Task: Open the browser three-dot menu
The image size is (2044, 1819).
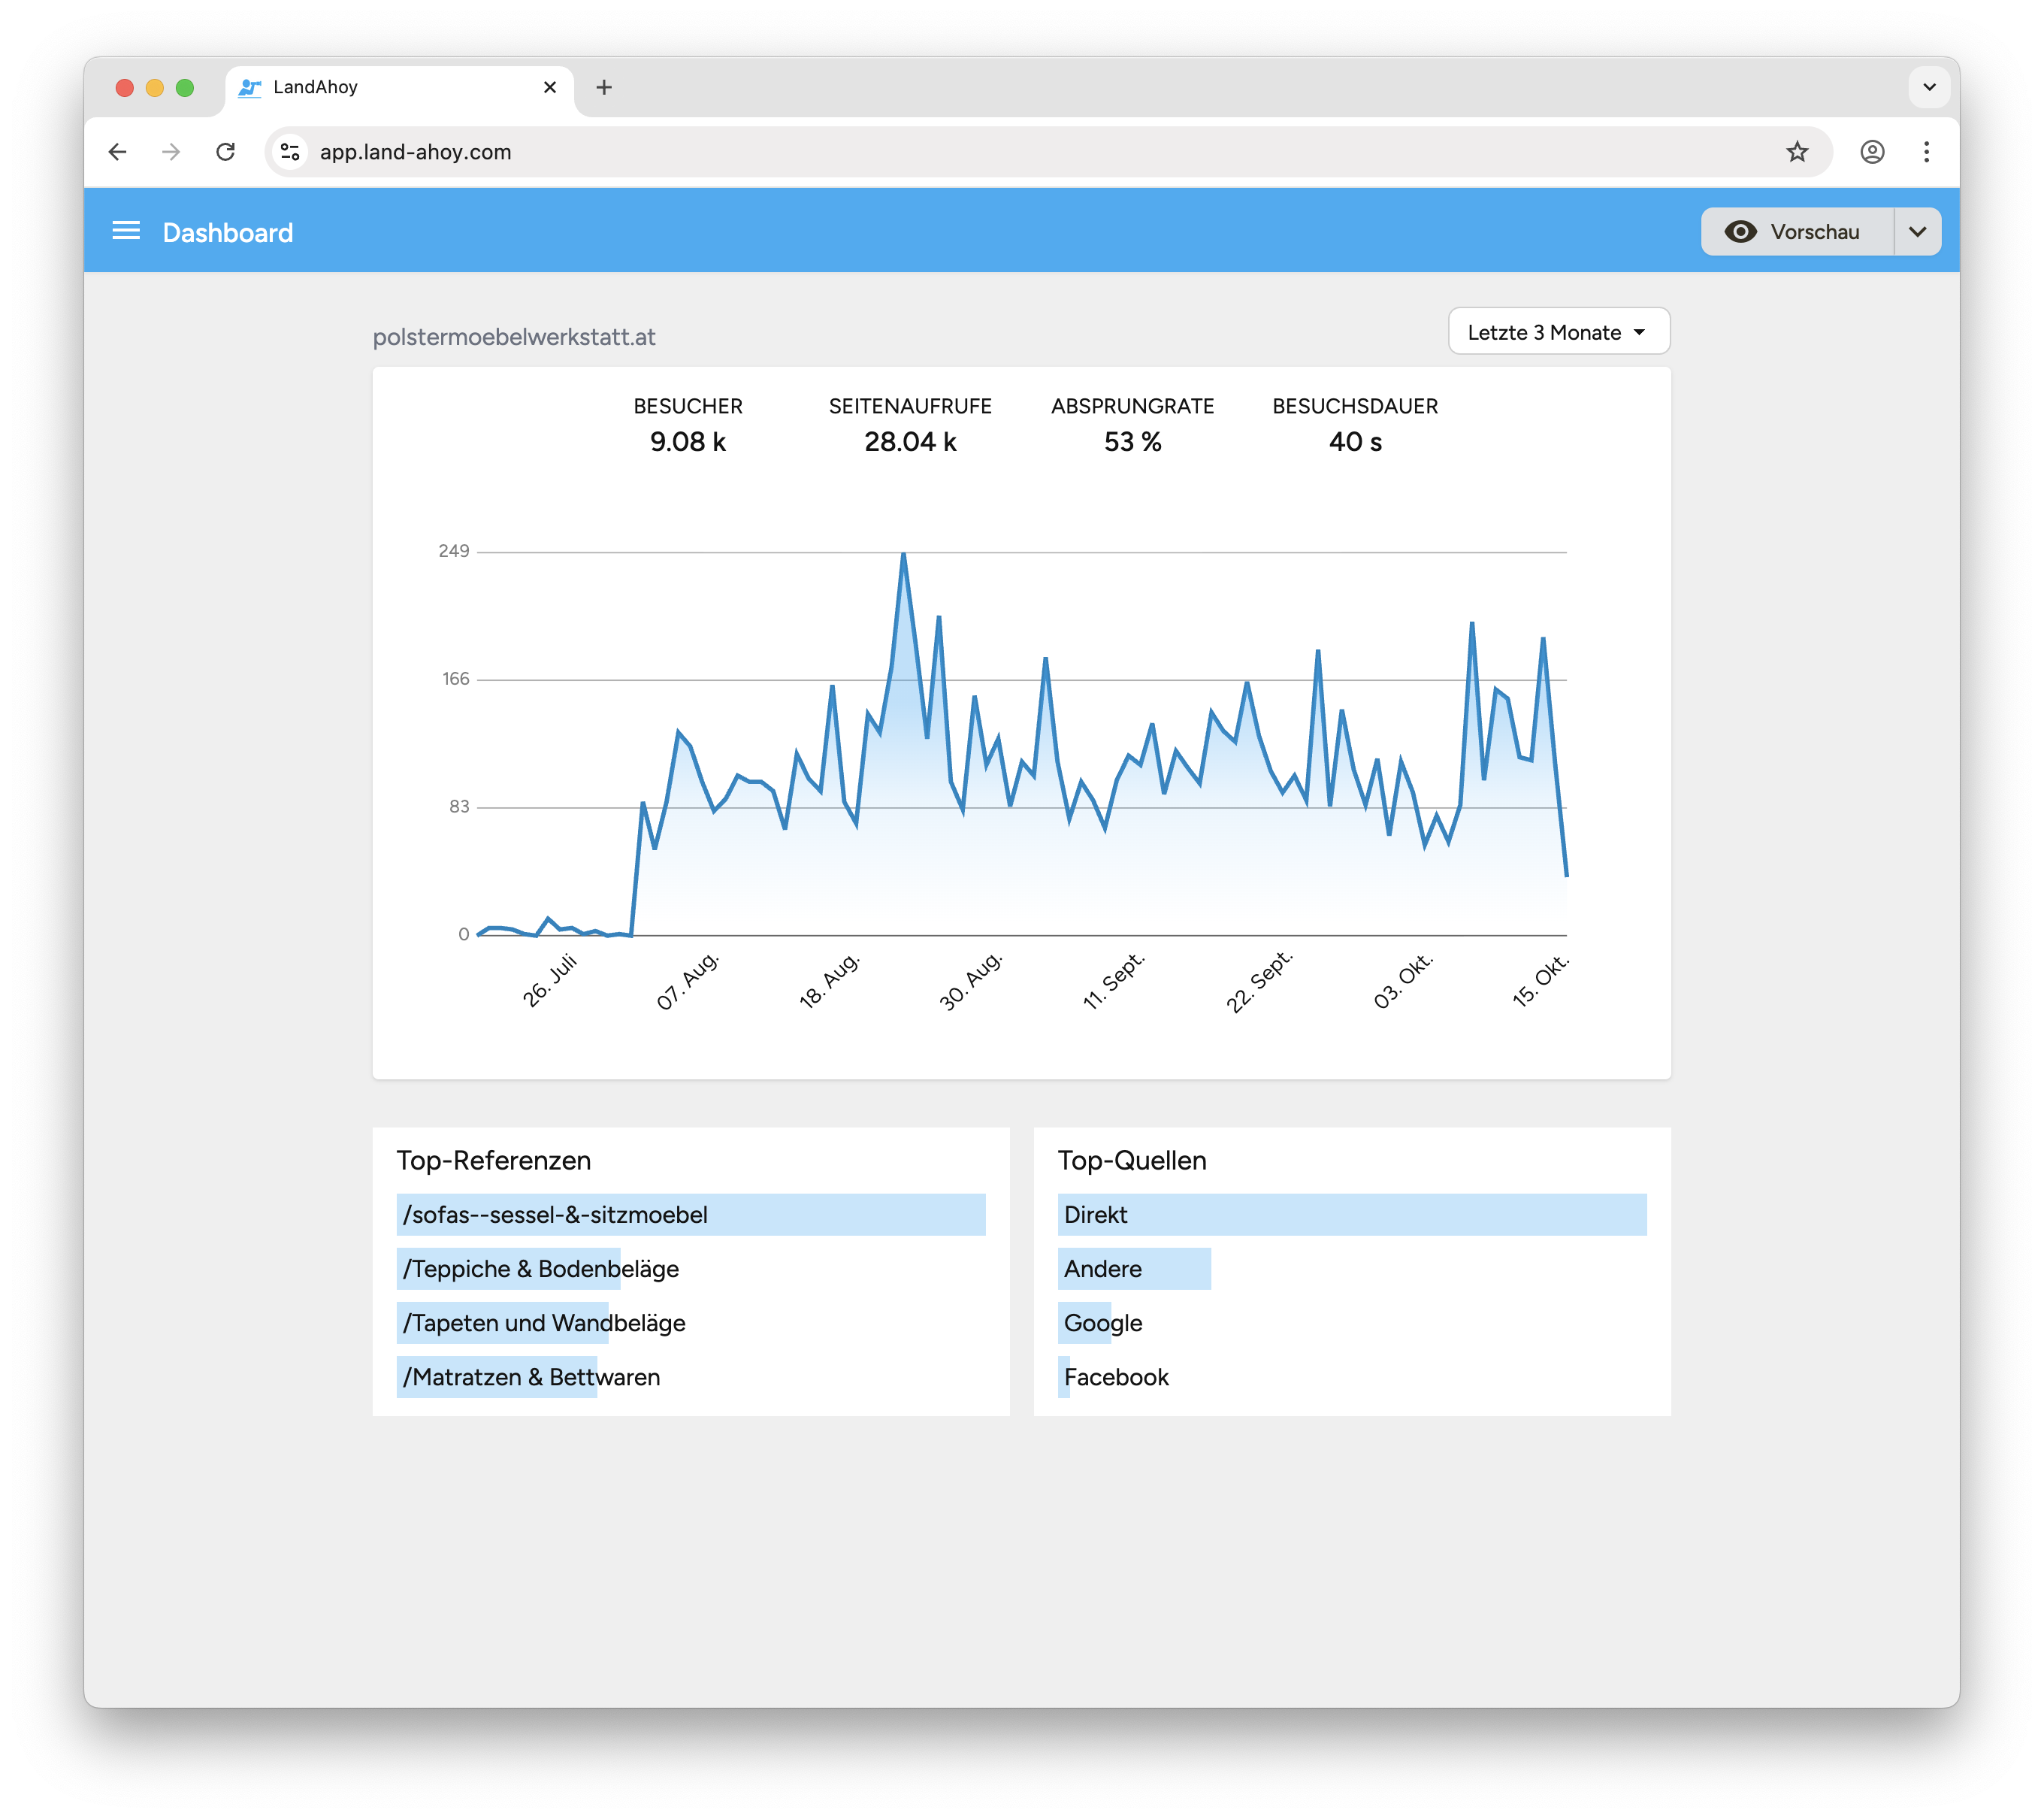Action: pos(1926,152)
